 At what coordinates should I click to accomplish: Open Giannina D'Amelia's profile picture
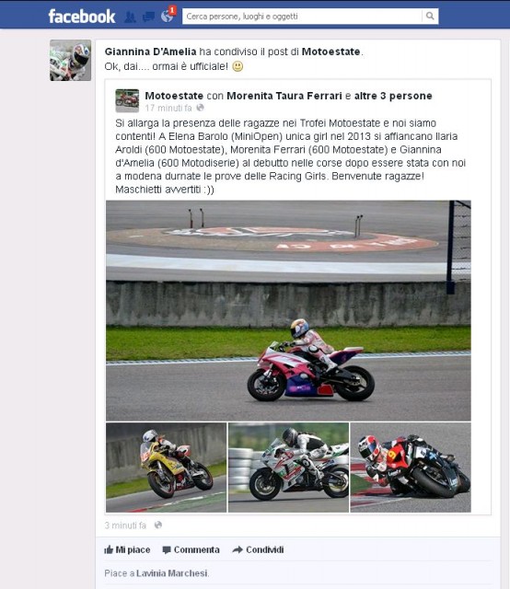pos(70,60)
